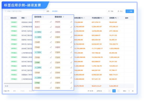Focus the keyword search input field
Viewport: 145px width, 103px height.
pos(24,11)
